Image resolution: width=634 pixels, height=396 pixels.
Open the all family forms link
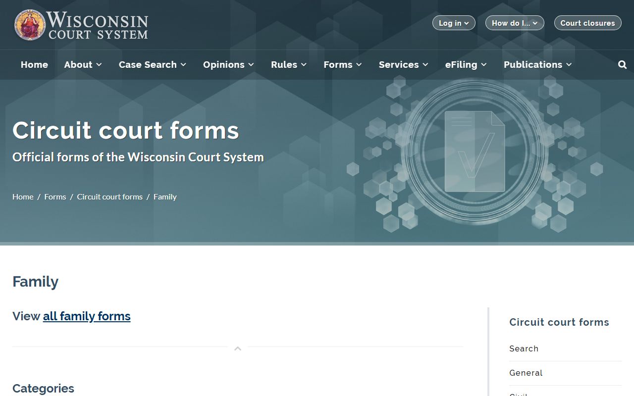pos(87,316)
